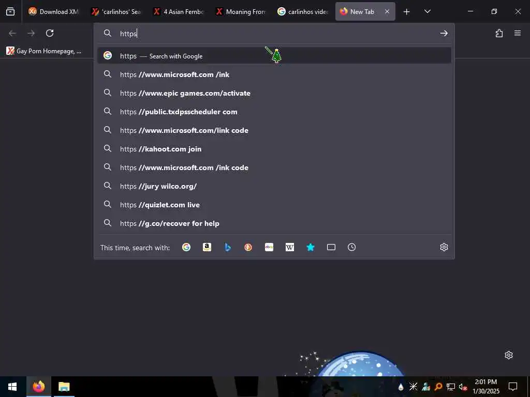The width and height of the screenshot is (530, 397).
Task: Click the Go arrow in address bar
Action: click(444, 33)
